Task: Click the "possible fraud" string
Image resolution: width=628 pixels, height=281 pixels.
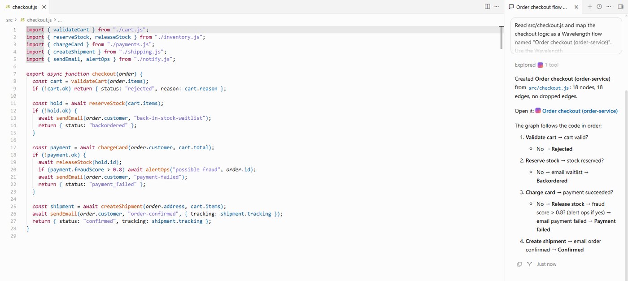Action: [x=196, y=169]
